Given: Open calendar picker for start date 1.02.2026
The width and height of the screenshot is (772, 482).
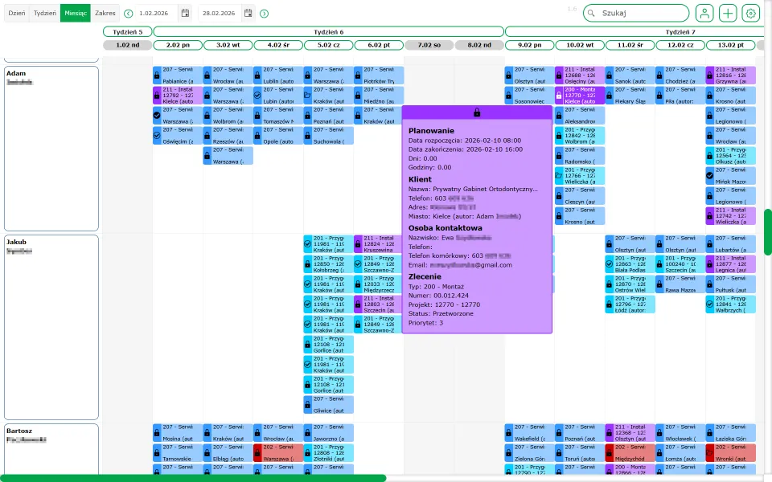Looking at the screenshot, I should point(186,14).
